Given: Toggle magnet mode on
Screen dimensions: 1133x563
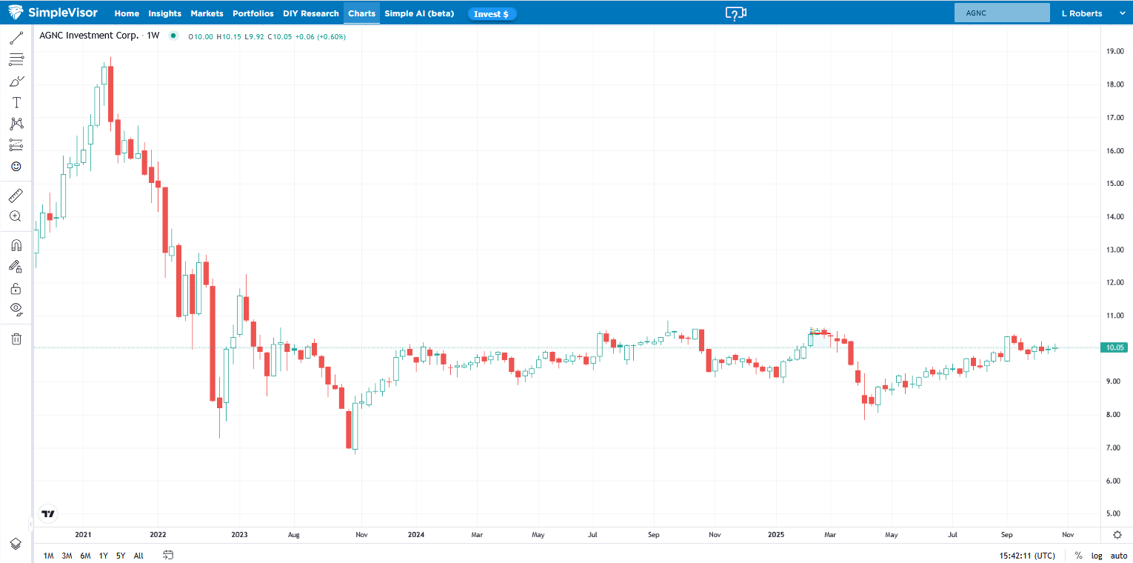Looking at the screenshot, I should coord(16,245).
